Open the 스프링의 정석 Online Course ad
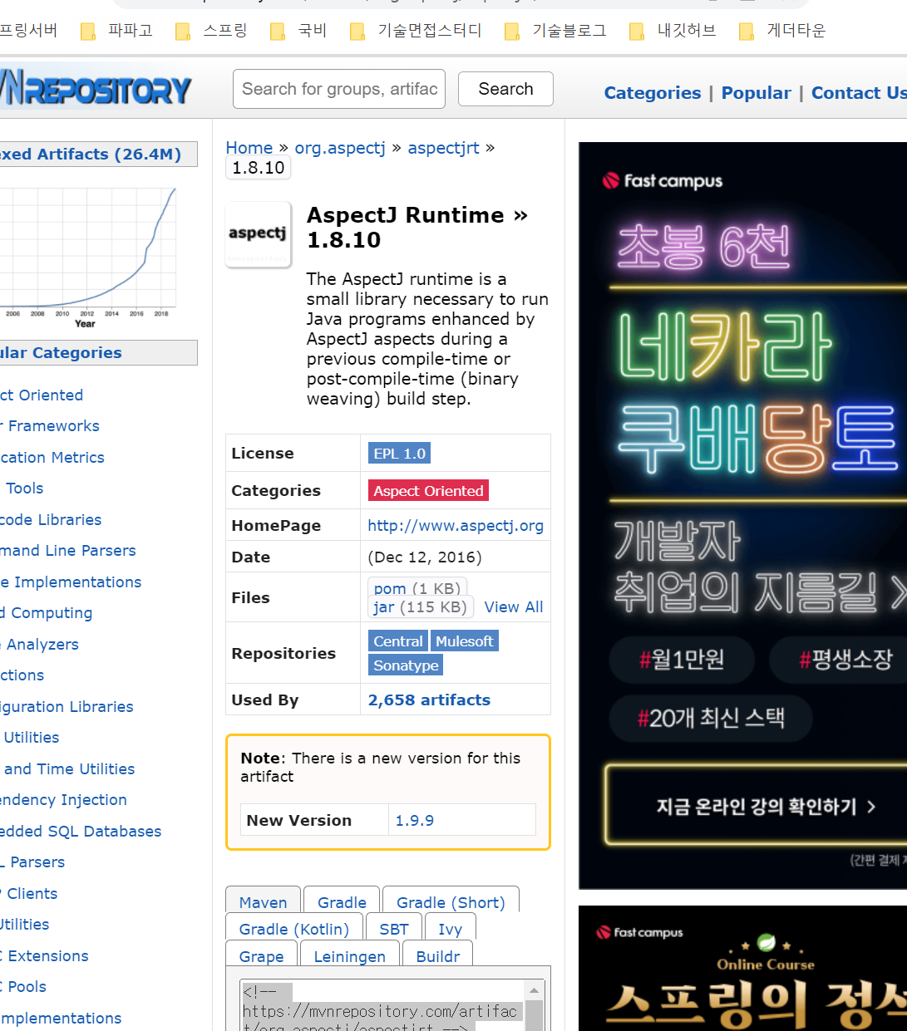907x1031 pixels. (x=742, y=969)
